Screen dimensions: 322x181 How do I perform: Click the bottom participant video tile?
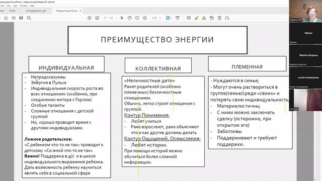point(305,100)
